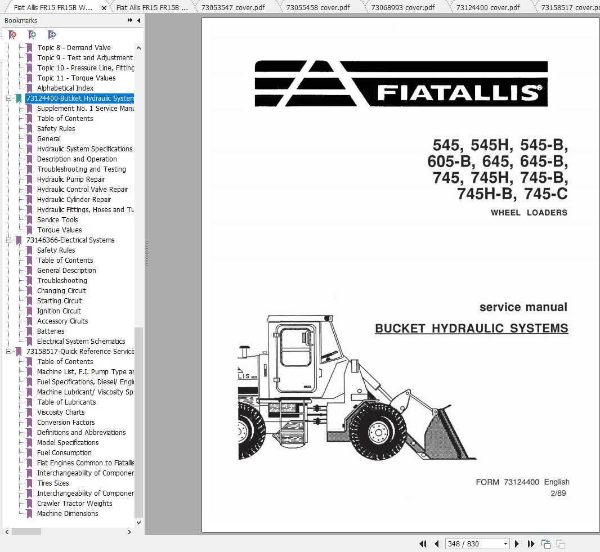This screenshot has width=600, height=552.
Task: Switch to the 73055458 cover.pdf tab
Action: coord(318,8)
